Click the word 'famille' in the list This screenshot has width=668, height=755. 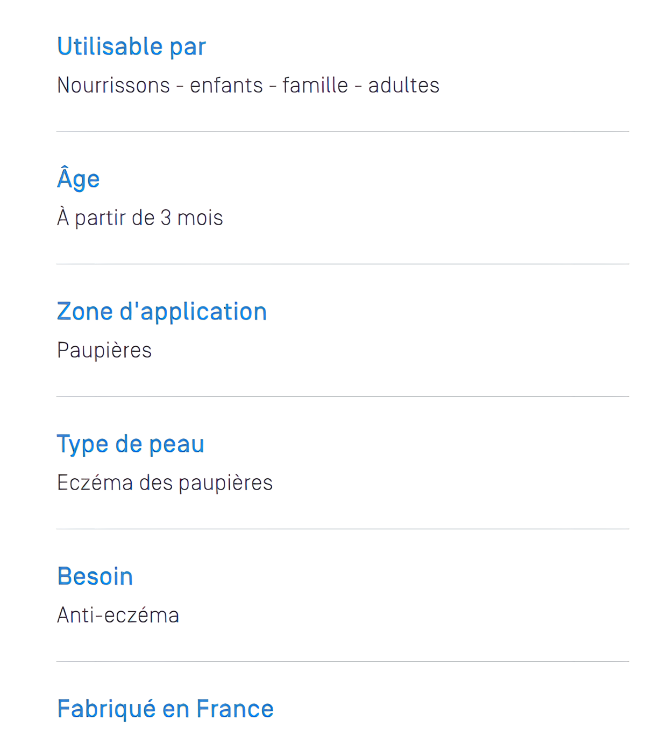[x=315, y=85]
